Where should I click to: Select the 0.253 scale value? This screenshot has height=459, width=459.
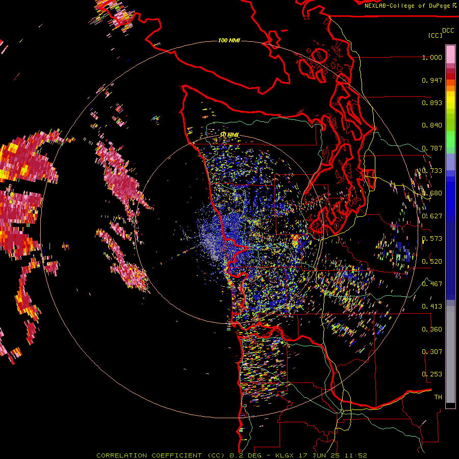pyautogui.click(x=432, y=374)
